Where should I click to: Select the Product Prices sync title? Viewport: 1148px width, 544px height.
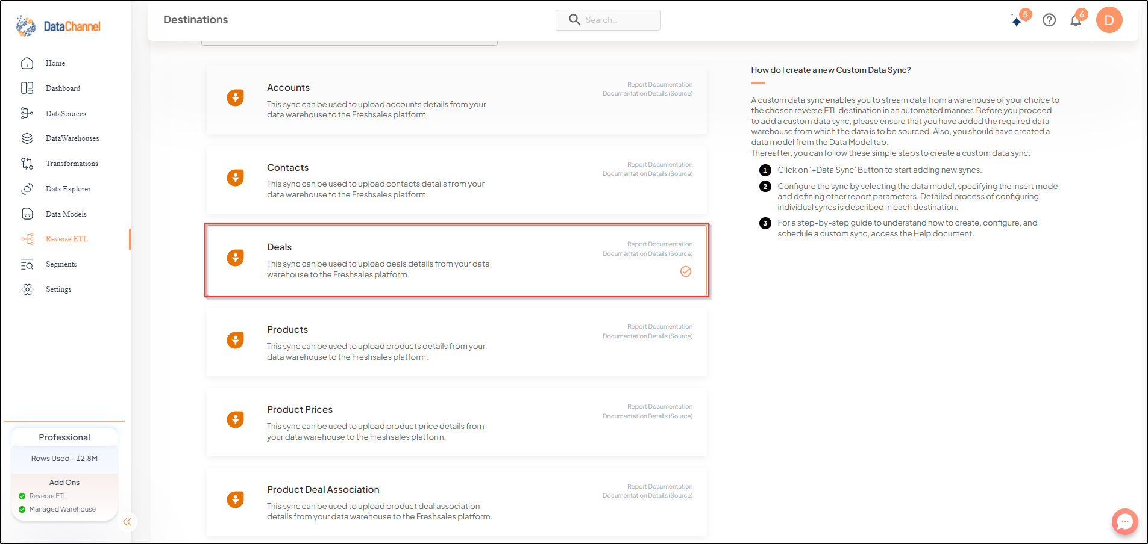300,410
